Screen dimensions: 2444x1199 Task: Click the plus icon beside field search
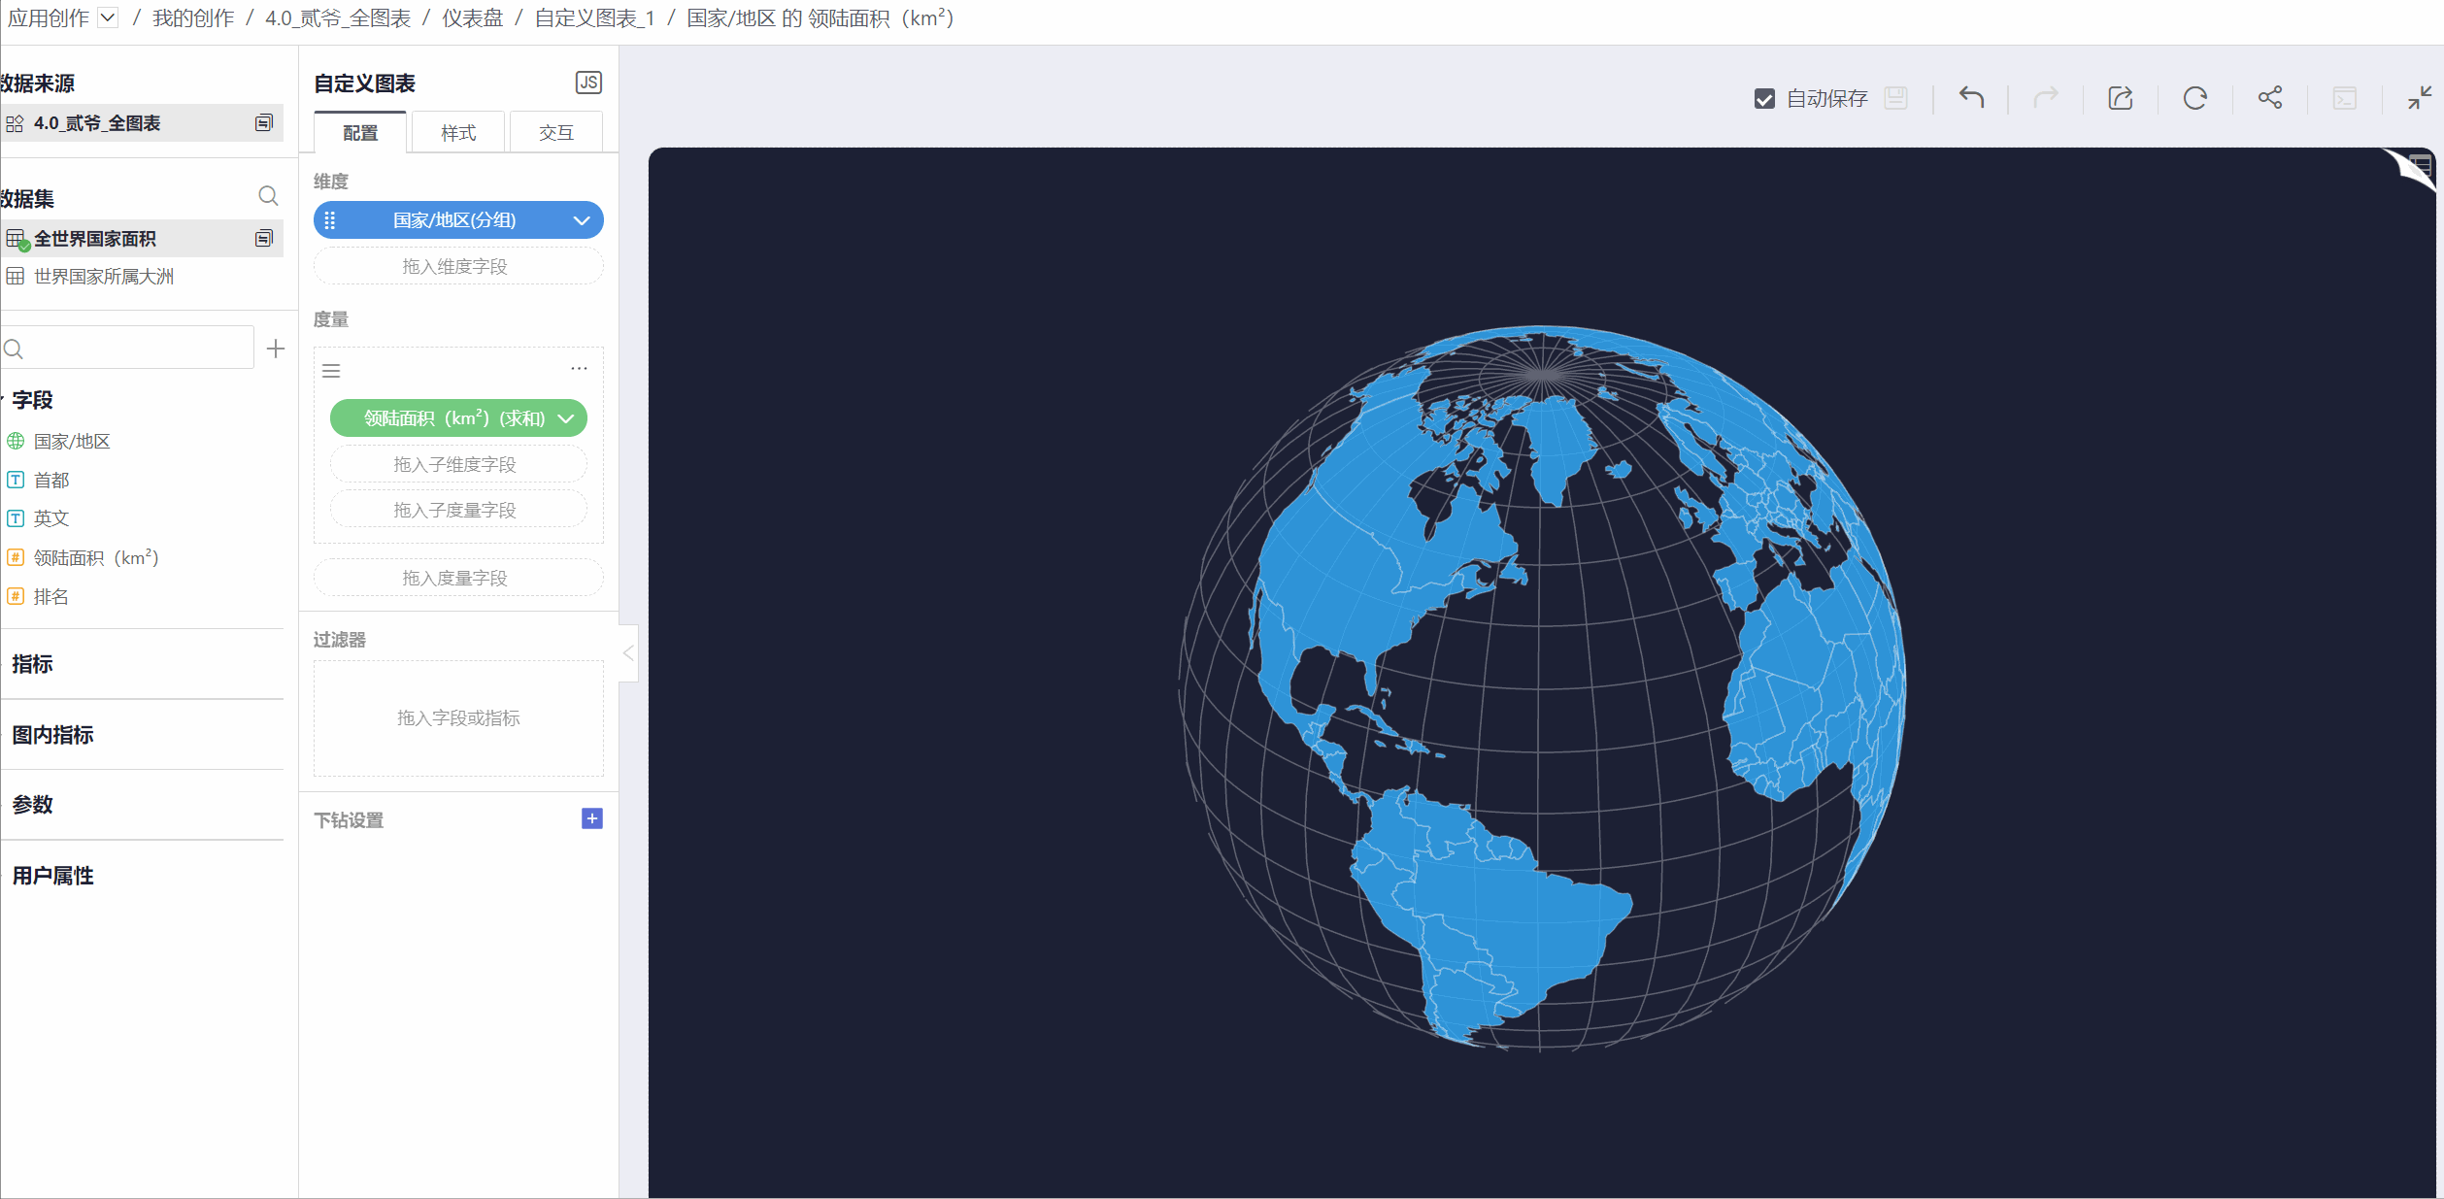(276, 349)
